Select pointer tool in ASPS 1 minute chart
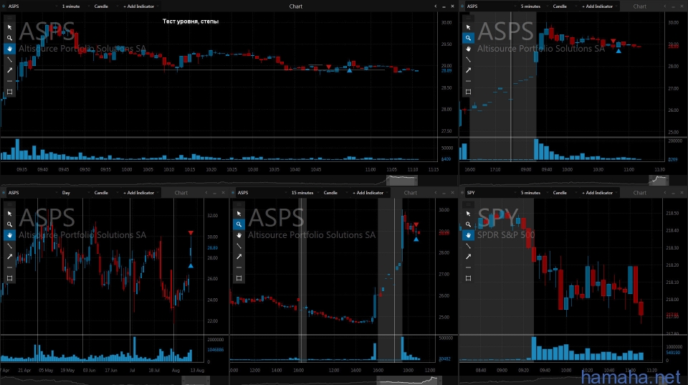688x385 pixels. point(9,27)
